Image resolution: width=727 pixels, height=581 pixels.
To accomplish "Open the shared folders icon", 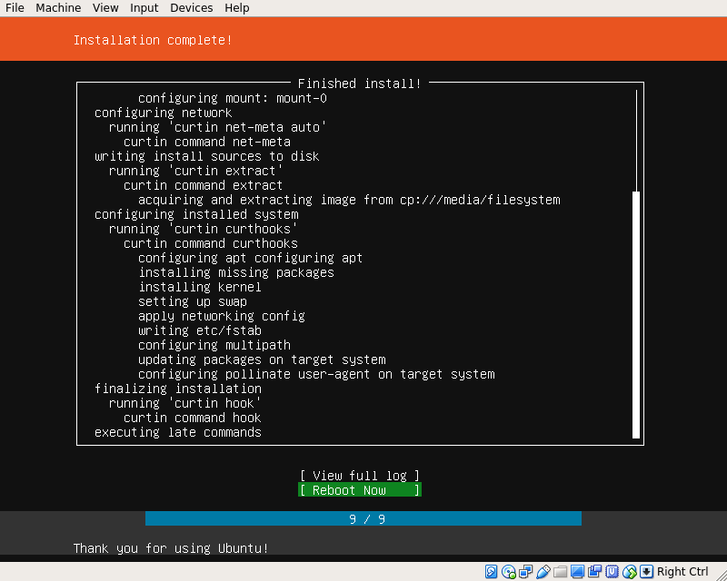I will pyautogui.click(x=561, y=571).
